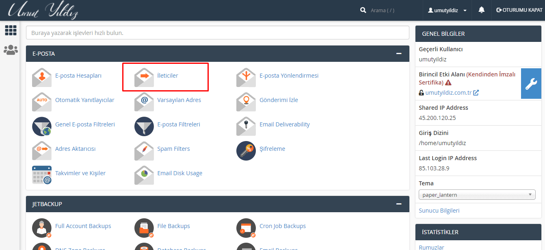Open the Varsayılan Adres link
This screenshot has height=250, width=545.
[179, 100]
